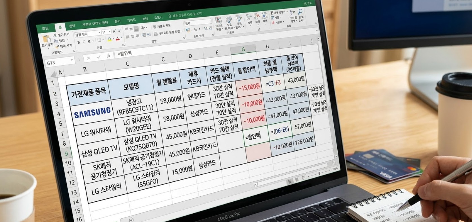Viewport: 472px width, 222px height.
Task: Click the Clear eraser icon
Action: 273,23
